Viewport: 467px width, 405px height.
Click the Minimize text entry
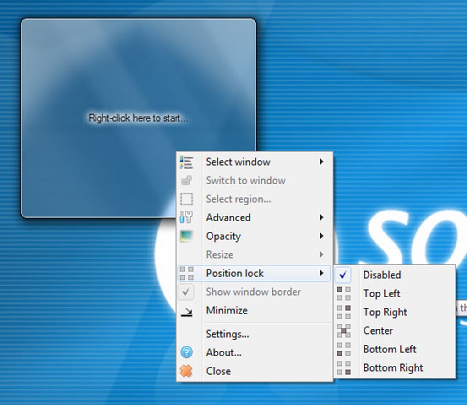(x=227, y=311)
